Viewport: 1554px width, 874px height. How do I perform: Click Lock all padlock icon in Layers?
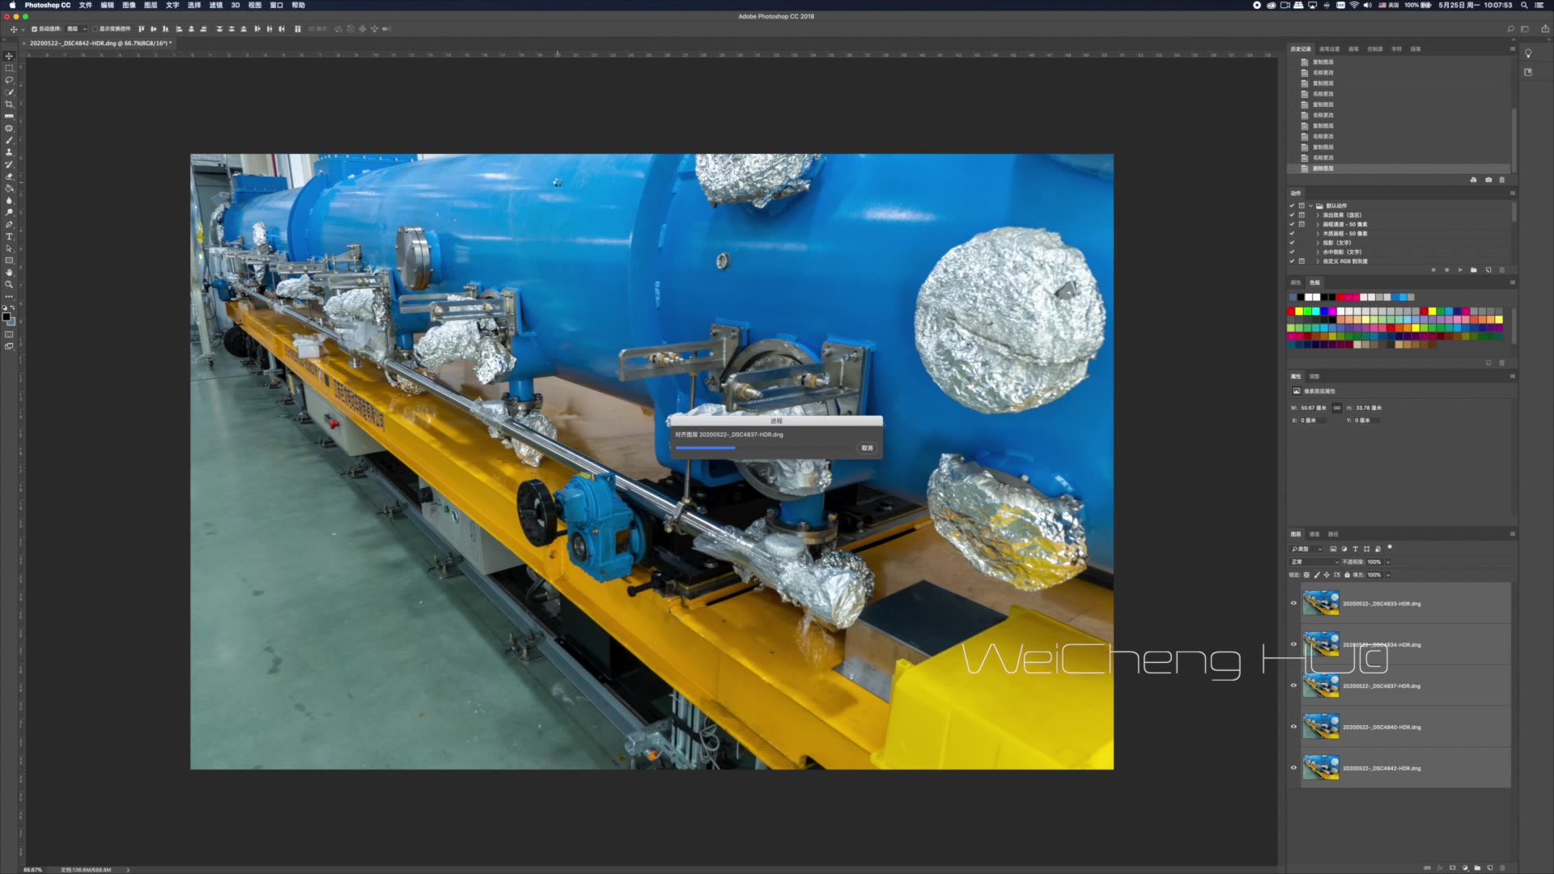point(1347,575)
